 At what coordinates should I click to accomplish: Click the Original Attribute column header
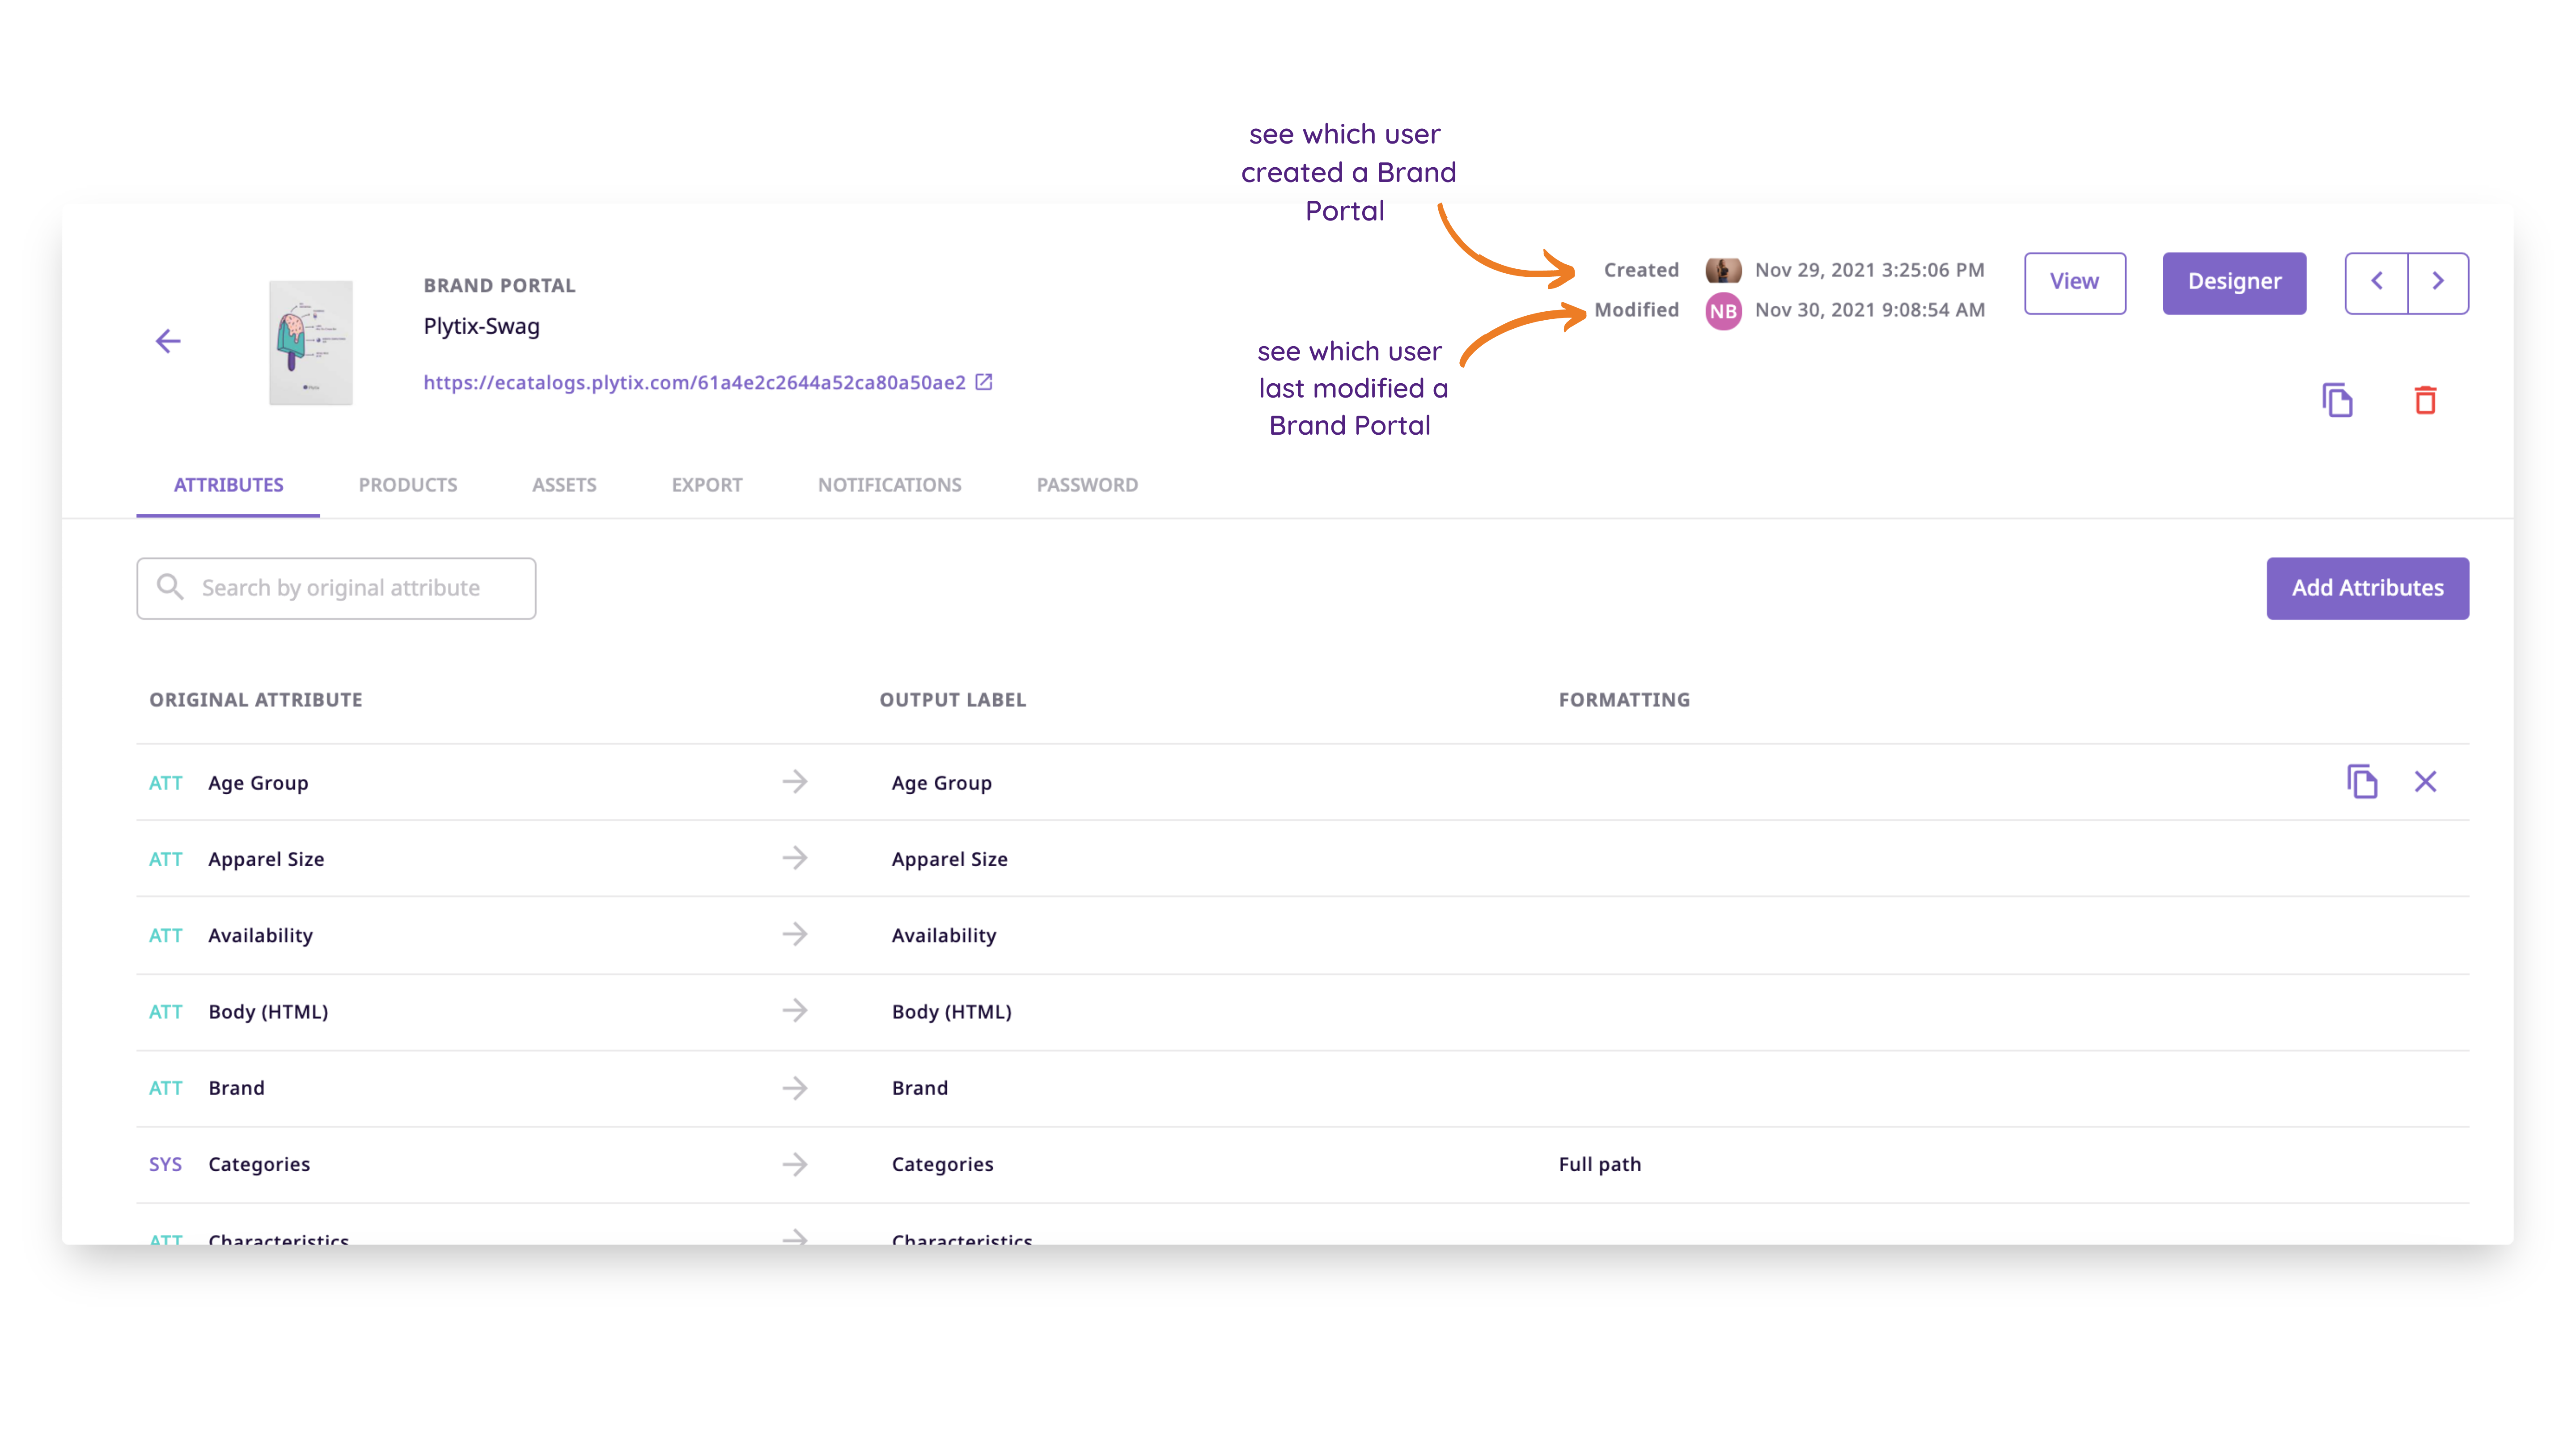point(256,700)
